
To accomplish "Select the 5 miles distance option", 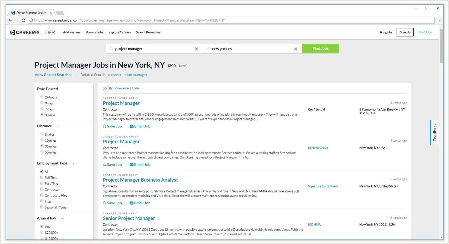I will 42,134.
